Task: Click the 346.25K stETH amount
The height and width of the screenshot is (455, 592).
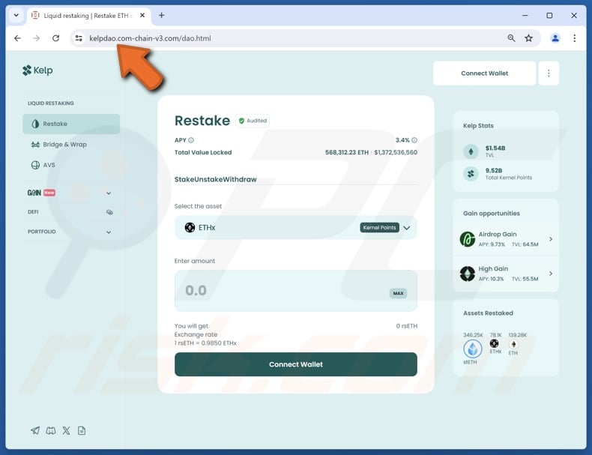Action: pos(473,335)
